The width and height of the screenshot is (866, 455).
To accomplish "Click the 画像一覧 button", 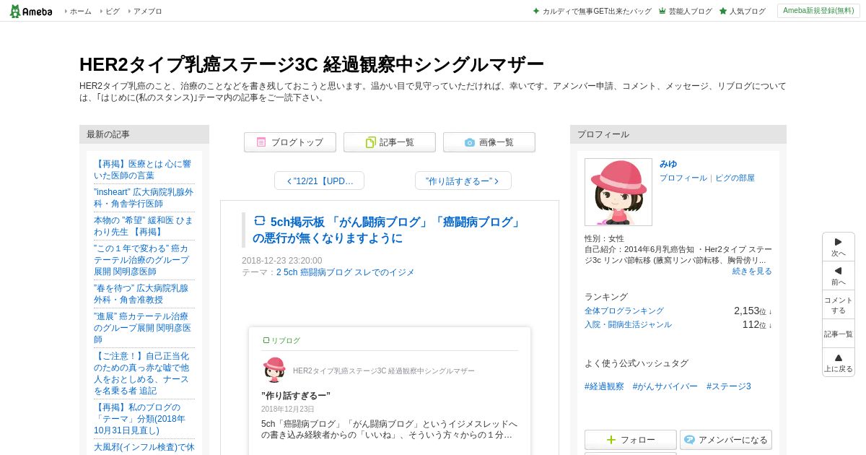I will click(x=489, y=142).
